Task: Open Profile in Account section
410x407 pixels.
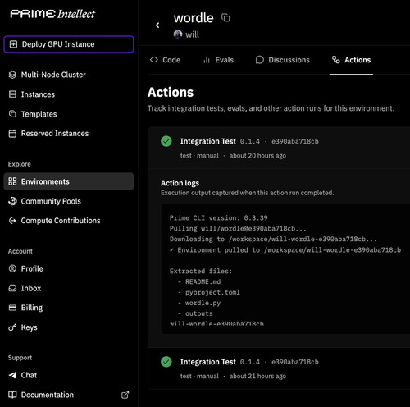Action: point(32,268)
